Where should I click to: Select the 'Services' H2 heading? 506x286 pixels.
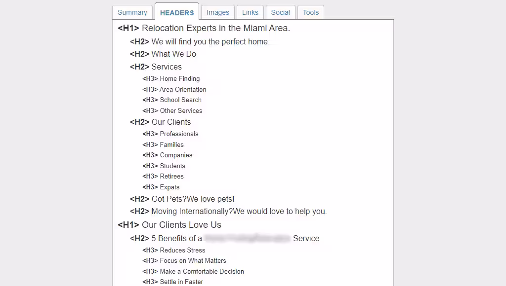(x=167, y=67)
